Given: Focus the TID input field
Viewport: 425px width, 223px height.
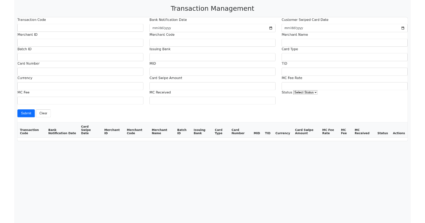Looking at the screenshot, I should tap(344, 71).
